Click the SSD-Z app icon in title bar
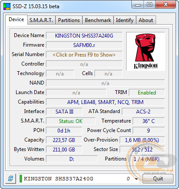Image resolution: width=179 pixels, height=189 pixels. click(7, 6)
